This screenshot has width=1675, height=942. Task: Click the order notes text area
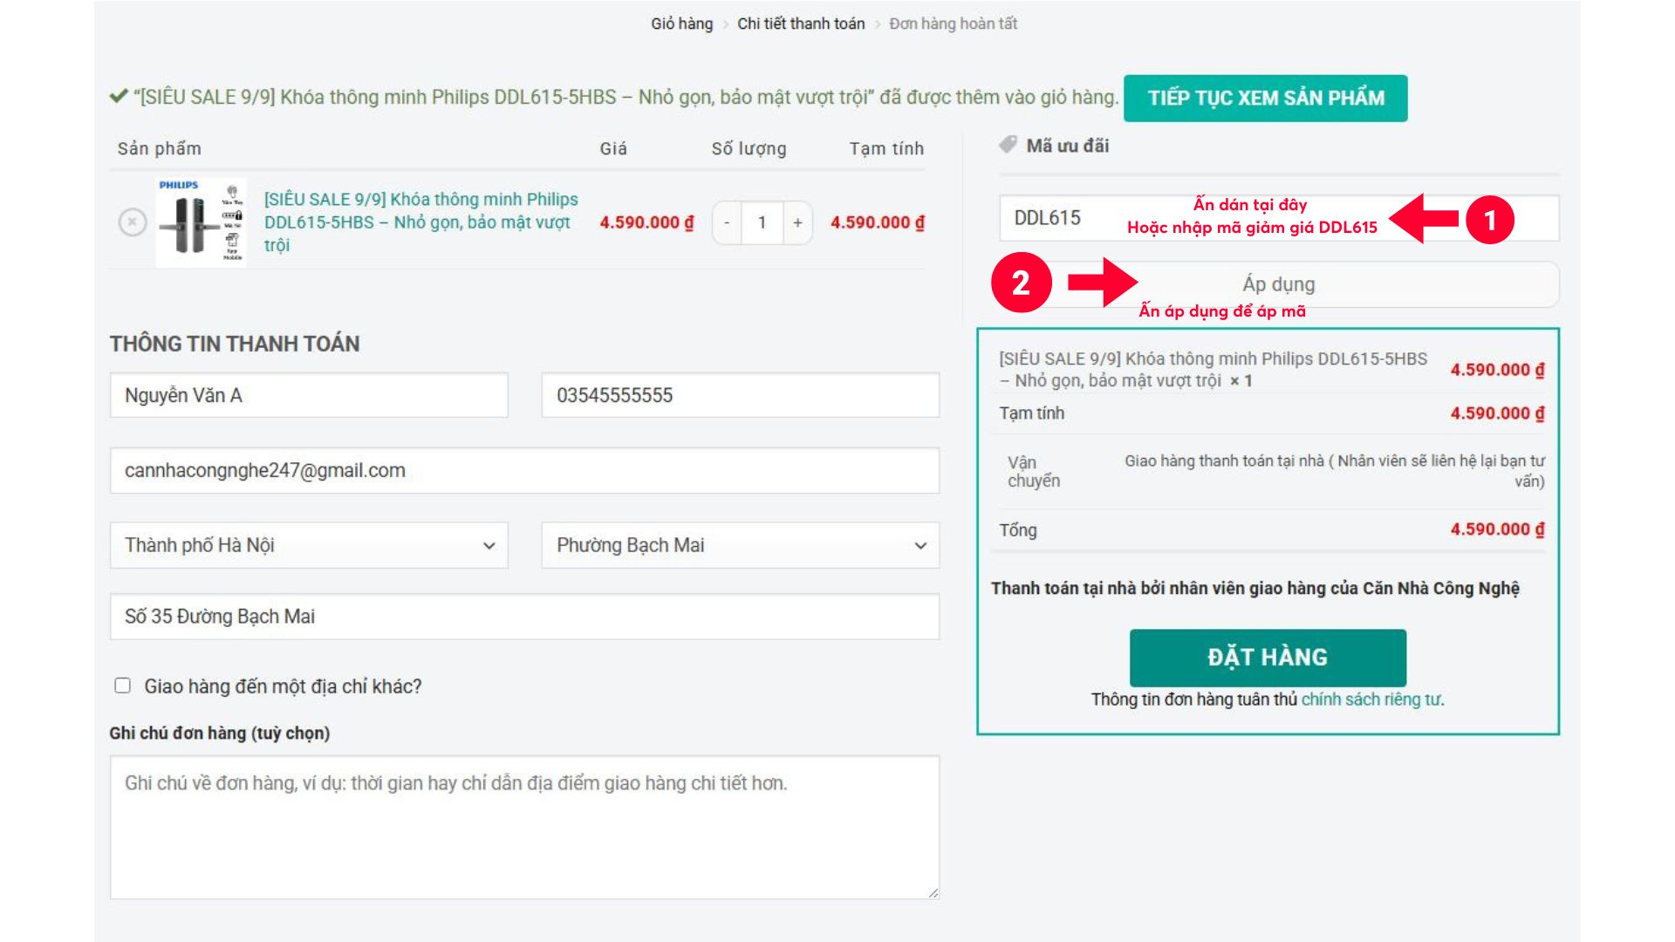[524, 828]
